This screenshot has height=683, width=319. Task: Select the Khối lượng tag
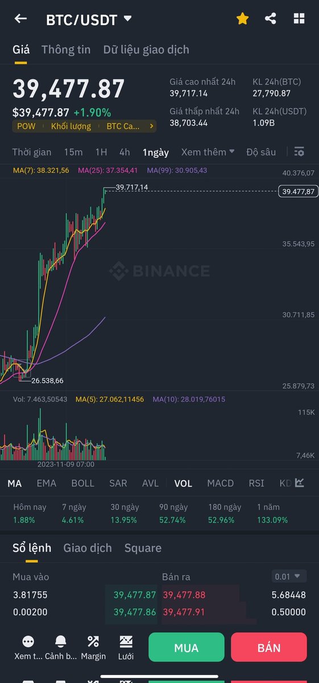click(71, 126)
